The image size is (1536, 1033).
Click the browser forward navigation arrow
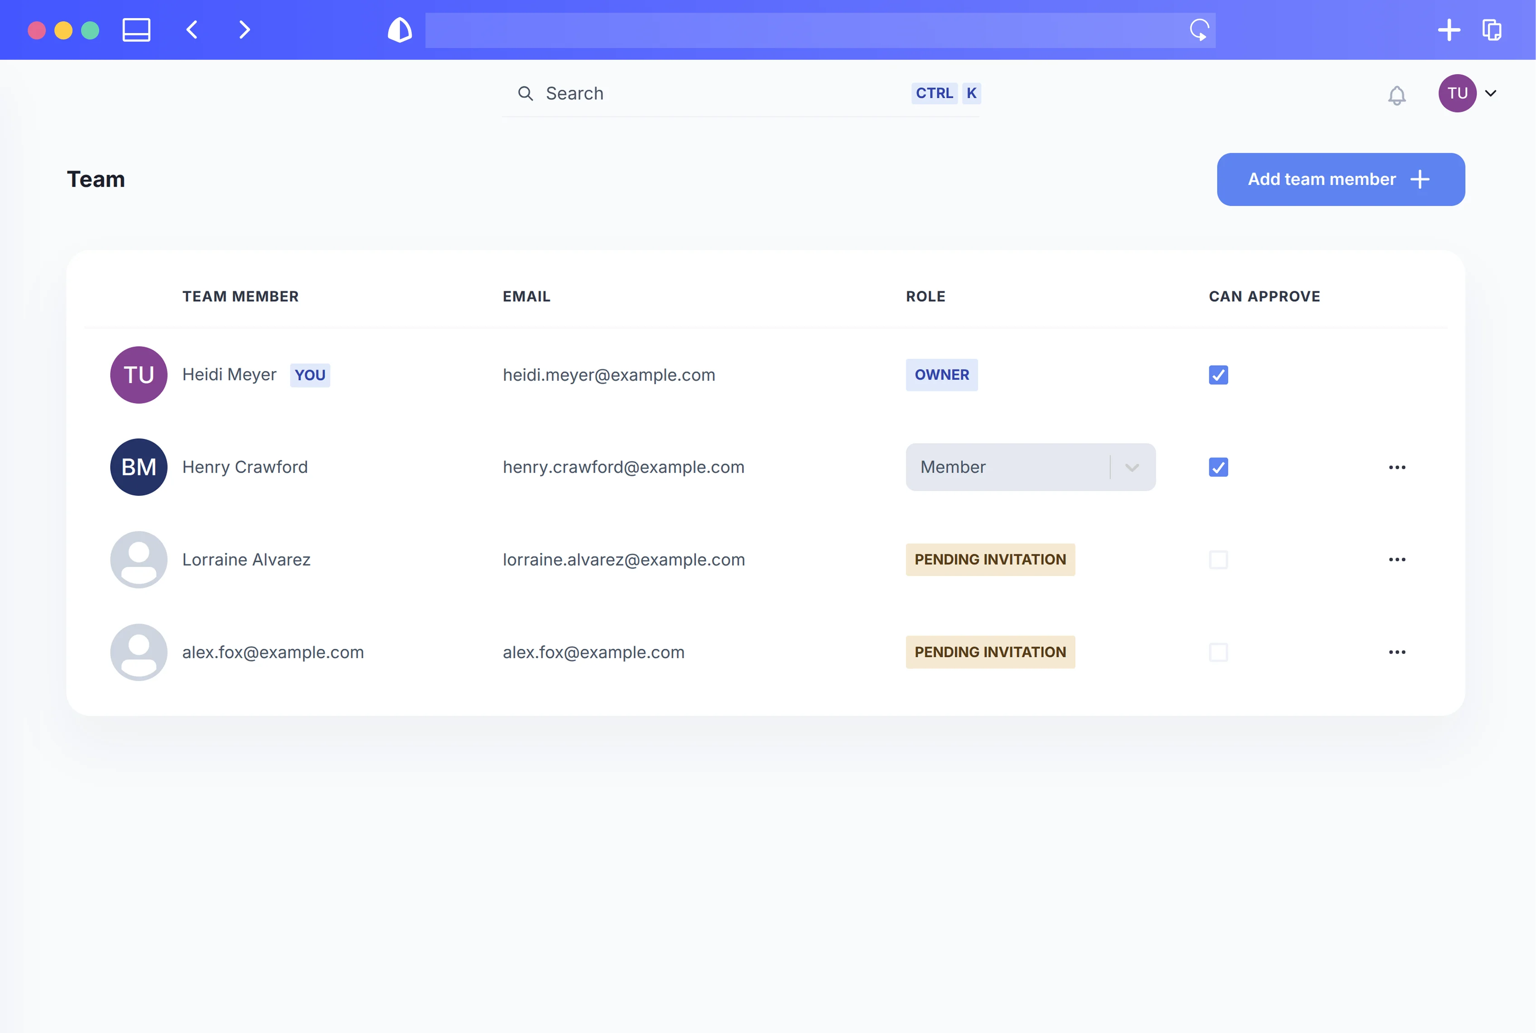243,29
